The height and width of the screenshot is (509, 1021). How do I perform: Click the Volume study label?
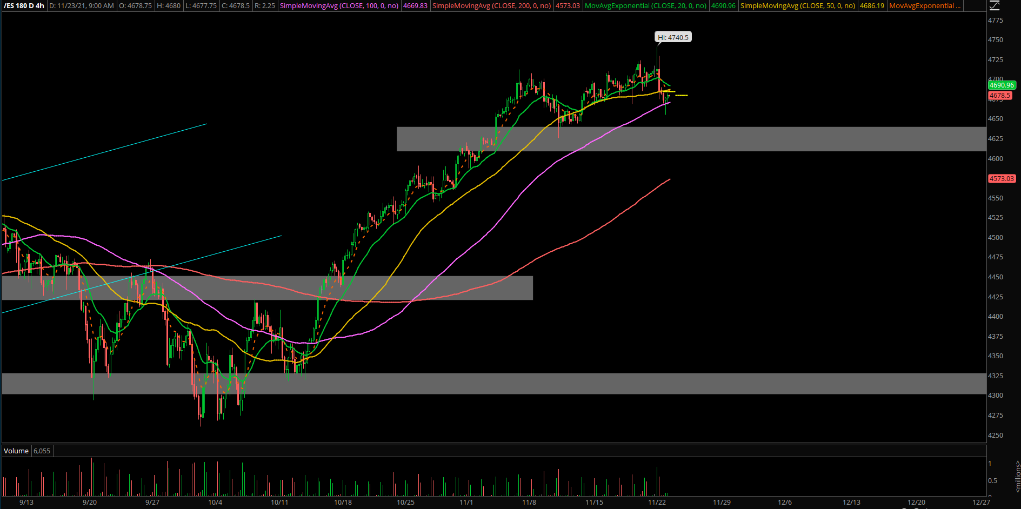coord(16,451)
